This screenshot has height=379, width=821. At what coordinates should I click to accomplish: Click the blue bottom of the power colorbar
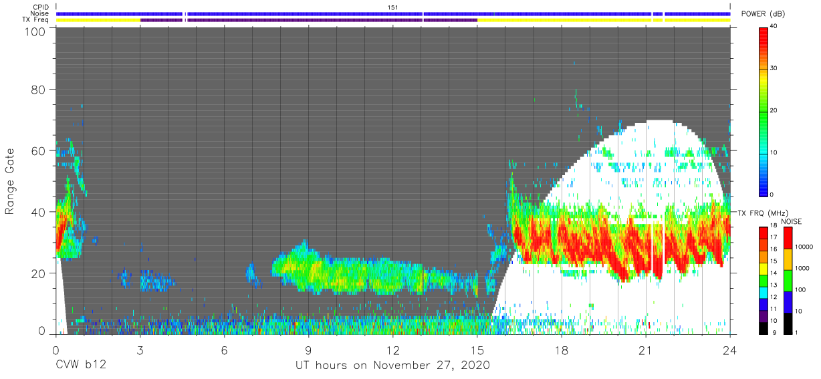pos(764,189)
